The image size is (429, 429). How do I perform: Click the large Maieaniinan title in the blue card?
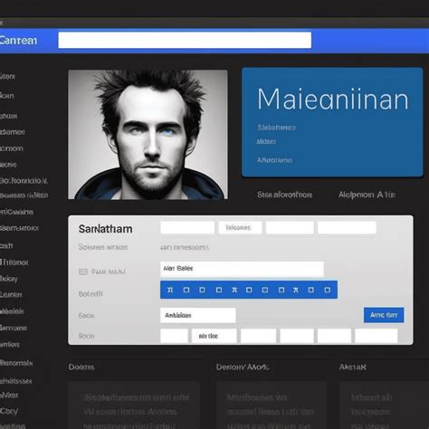(x=333, y=100)
